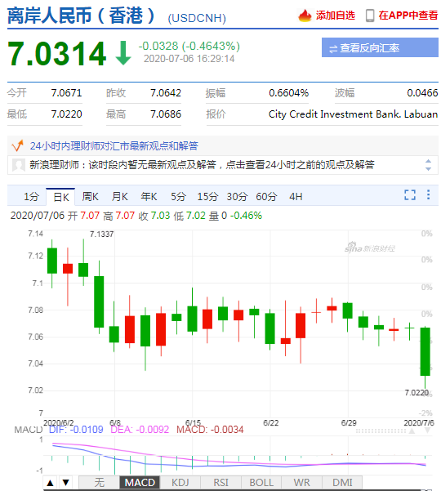
Task: Click the 最高 value 7.0686
Action: click(x=166, y=114)
